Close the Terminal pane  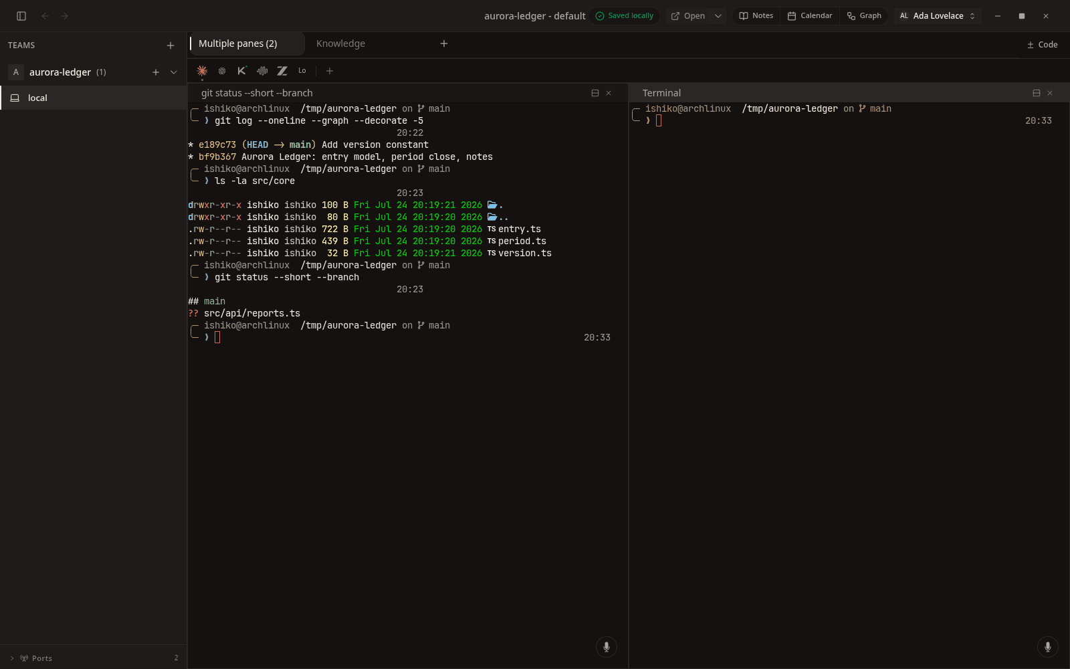click(x=1050, y=93)
